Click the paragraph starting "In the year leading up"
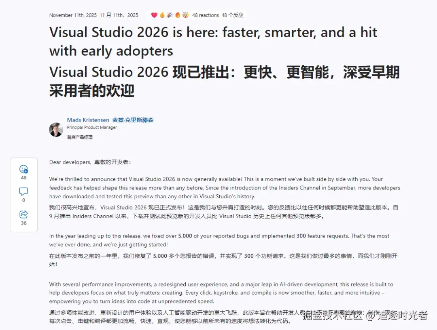This screenshot has height=330, width=437. click(x=219, y=240)
